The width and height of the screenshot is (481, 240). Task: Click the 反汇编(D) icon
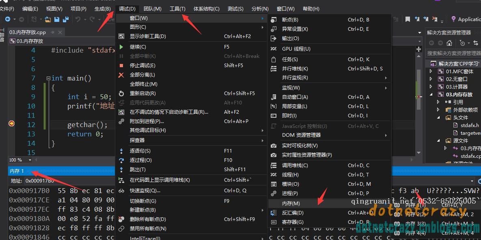click(x=274, y=213)
